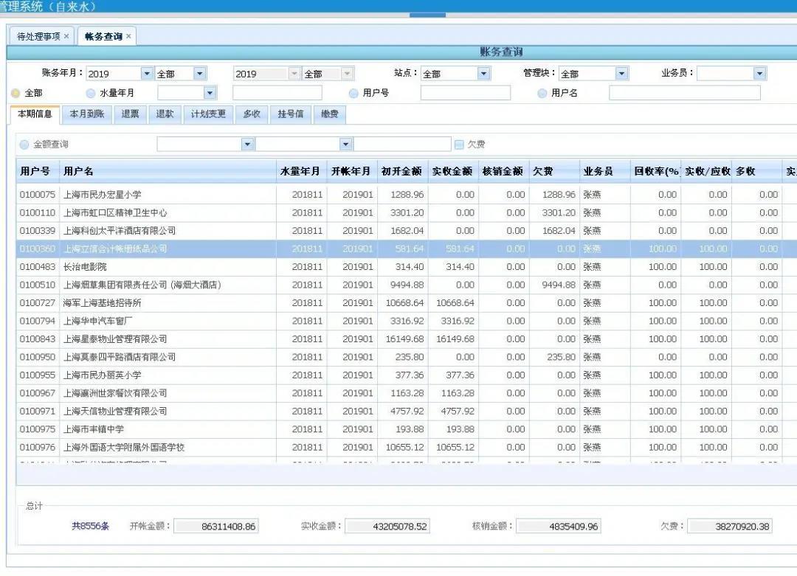
Task: Sort by 实收金额 column header
Action: tap(452, 171)
